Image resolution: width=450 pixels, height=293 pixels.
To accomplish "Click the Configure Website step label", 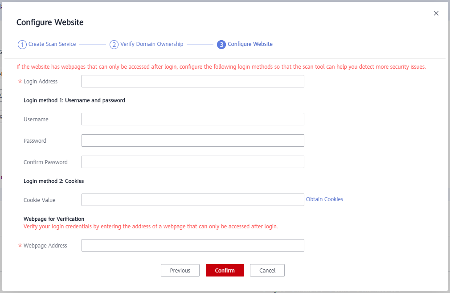I will point(250,44).
